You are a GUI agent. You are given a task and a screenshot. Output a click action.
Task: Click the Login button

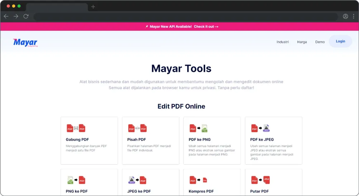click(340, 41)
